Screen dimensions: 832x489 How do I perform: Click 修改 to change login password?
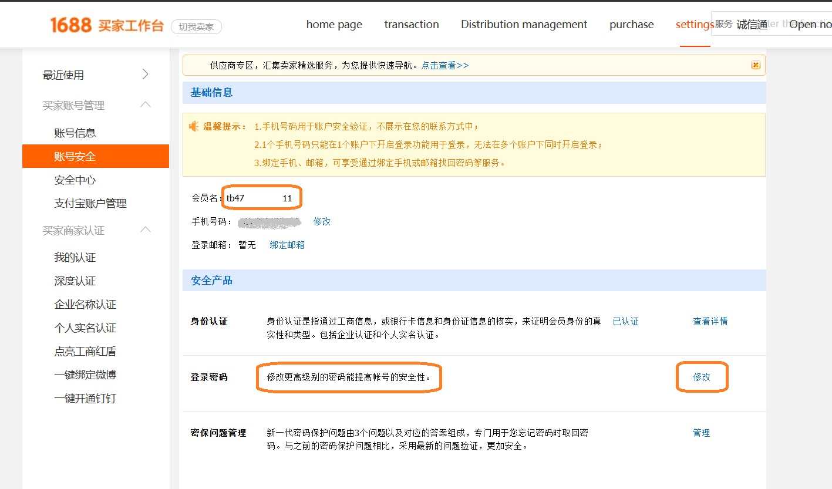coord(702,377)
